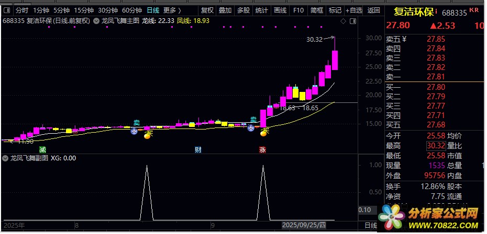Viewport: 487px width, 234px height.
Task: Click the KR badge next to stock code
Action: coord(474,10)
